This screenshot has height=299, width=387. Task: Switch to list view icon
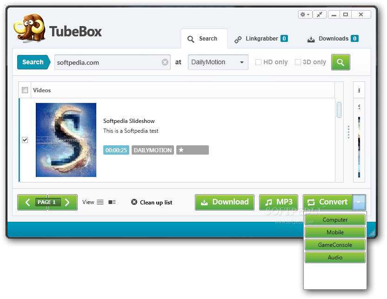(100, 202)
